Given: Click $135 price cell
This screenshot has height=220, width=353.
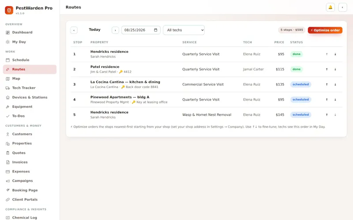Looking at the screenshot, I should [x=280, y=84].
